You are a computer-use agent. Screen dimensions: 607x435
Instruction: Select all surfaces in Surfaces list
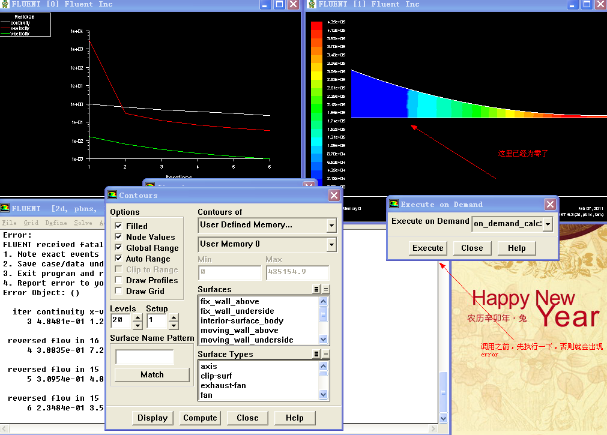pyautogui.click(x=316, y=289)
